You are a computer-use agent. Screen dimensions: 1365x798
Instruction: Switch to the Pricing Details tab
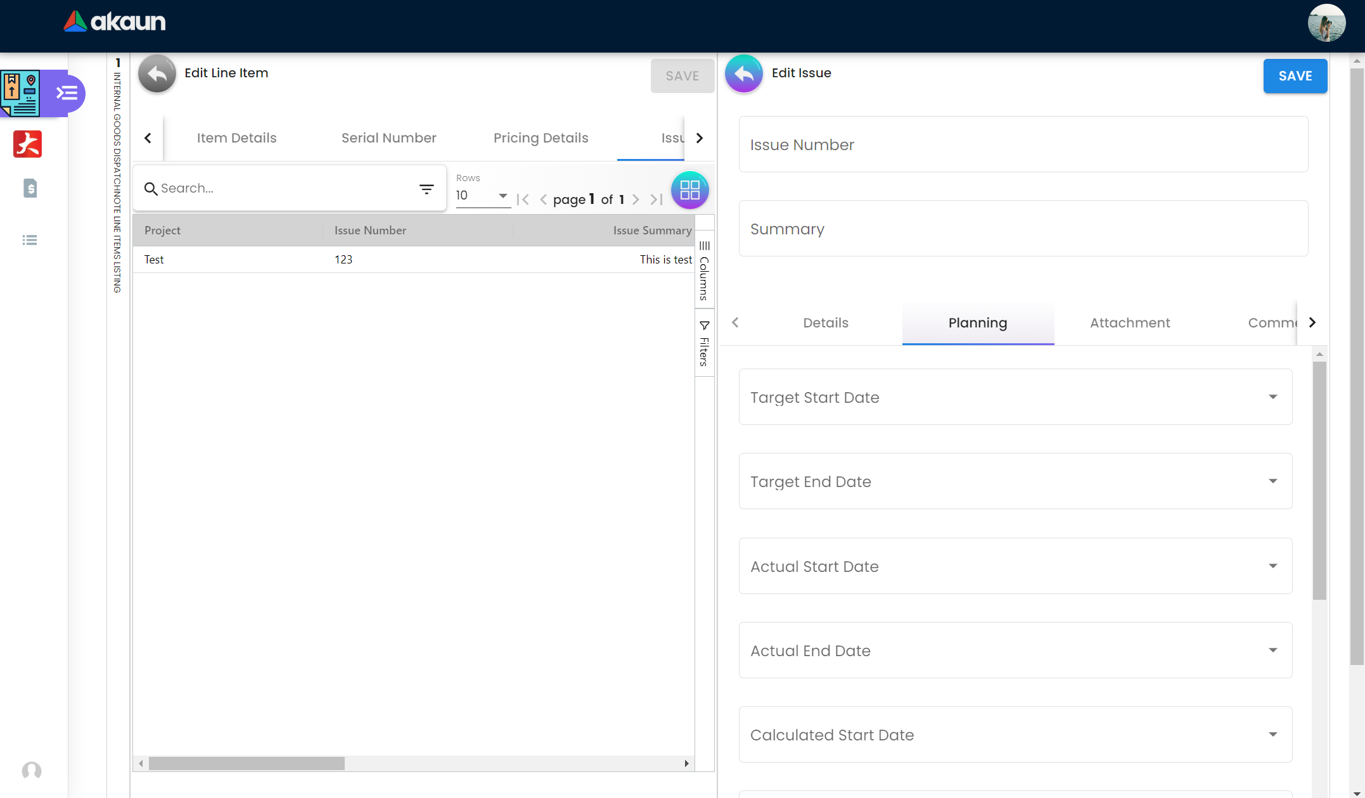pos(541,138)
